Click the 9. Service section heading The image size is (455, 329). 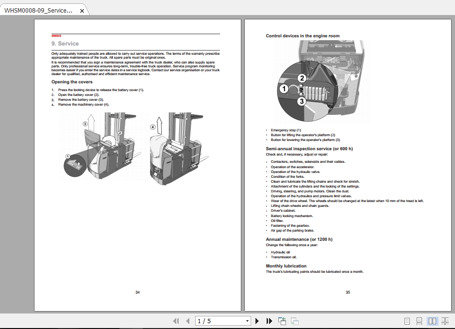click(66, 43)
